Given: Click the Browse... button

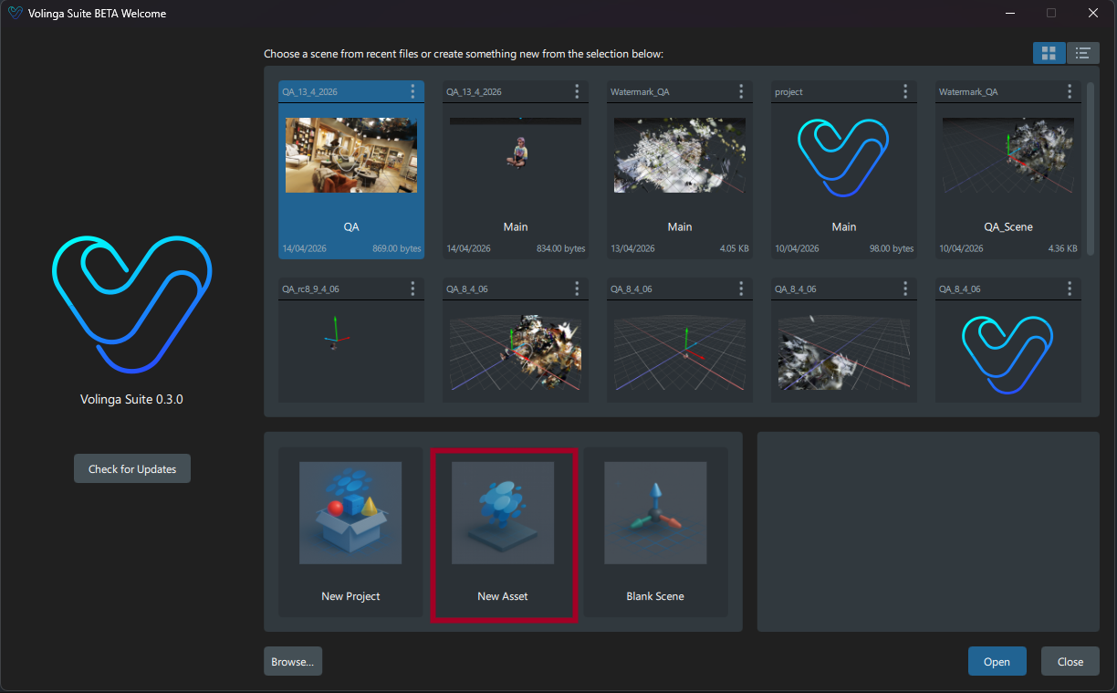Looking at the screenshot, I should (x=292, y=661).
